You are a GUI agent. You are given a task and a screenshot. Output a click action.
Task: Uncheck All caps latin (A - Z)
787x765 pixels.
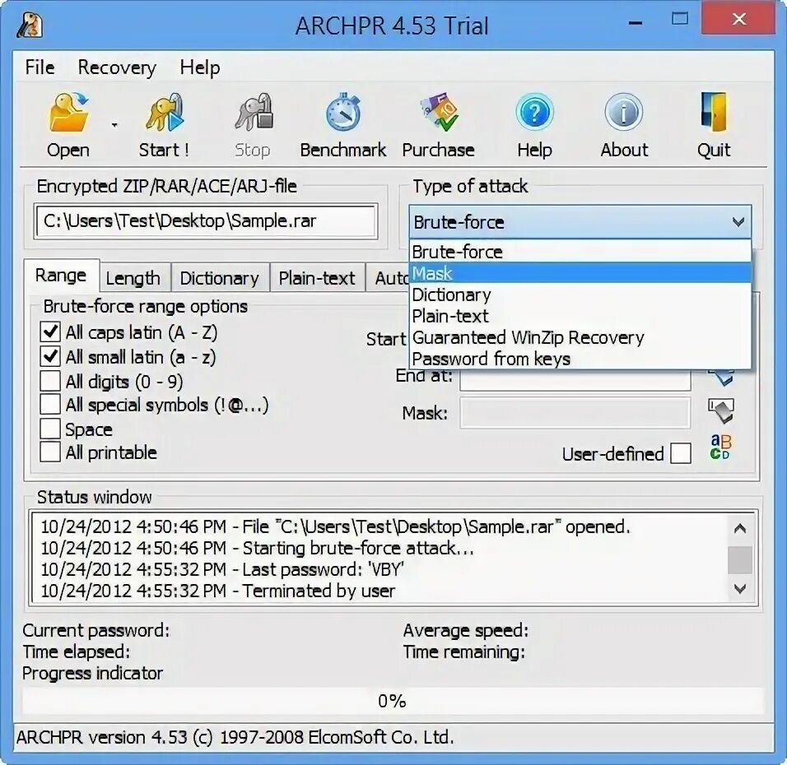50,332
